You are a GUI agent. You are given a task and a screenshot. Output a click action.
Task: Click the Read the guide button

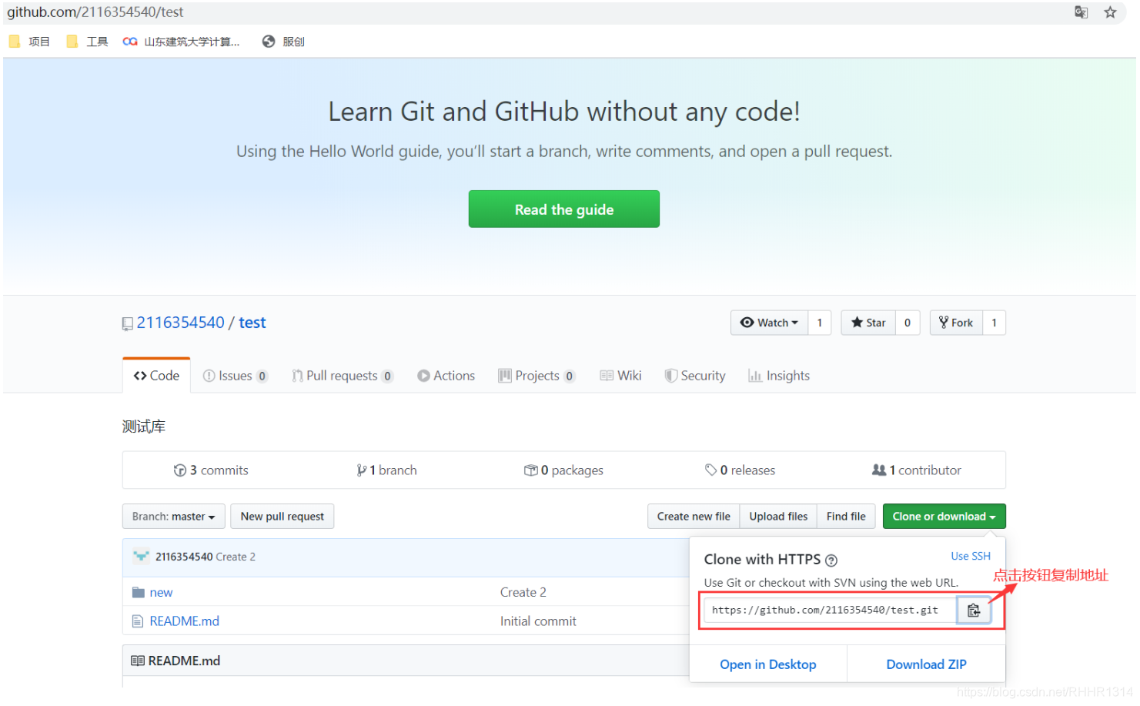click(x=564, y=209)
